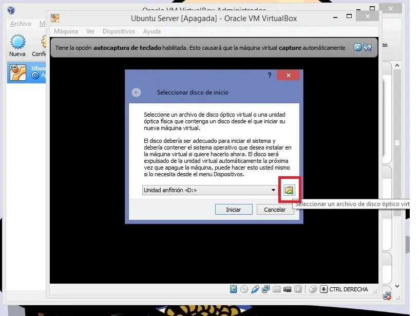Viewport: 419px width, 316px height.
Task: Click the Iniciar button
Action: coord(234,210)
